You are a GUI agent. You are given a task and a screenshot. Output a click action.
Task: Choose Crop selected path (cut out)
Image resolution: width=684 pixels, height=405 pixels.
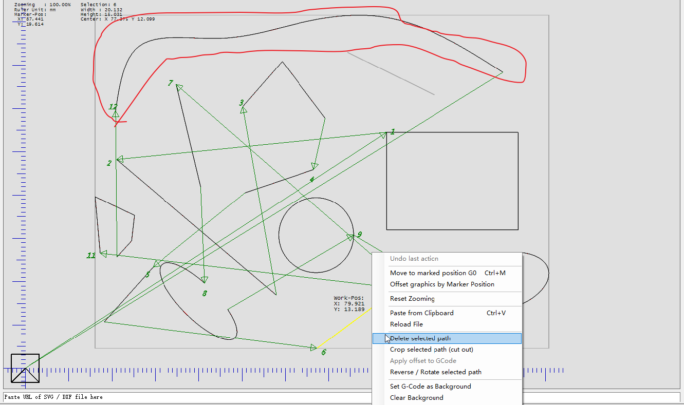(431, 350)
